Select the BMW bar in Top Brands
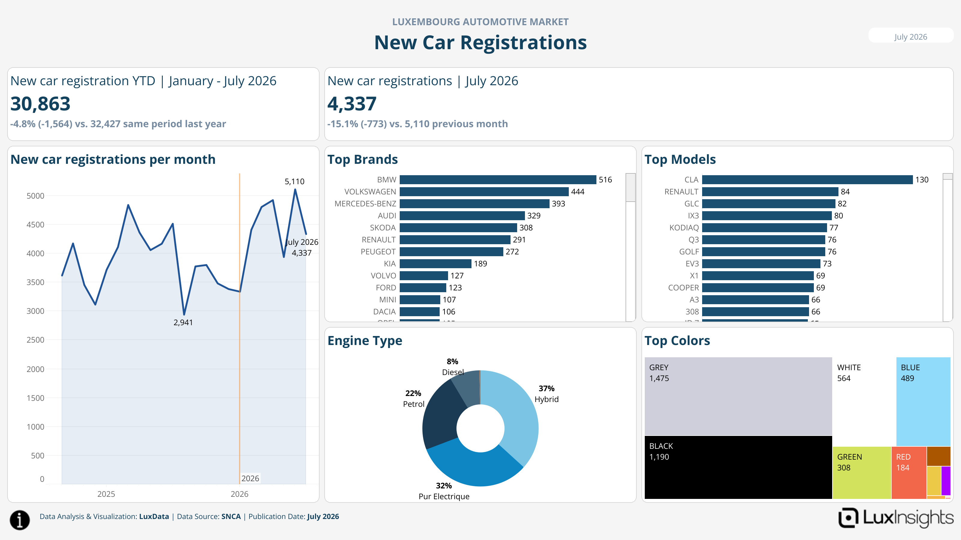 [x=498, y=180]
